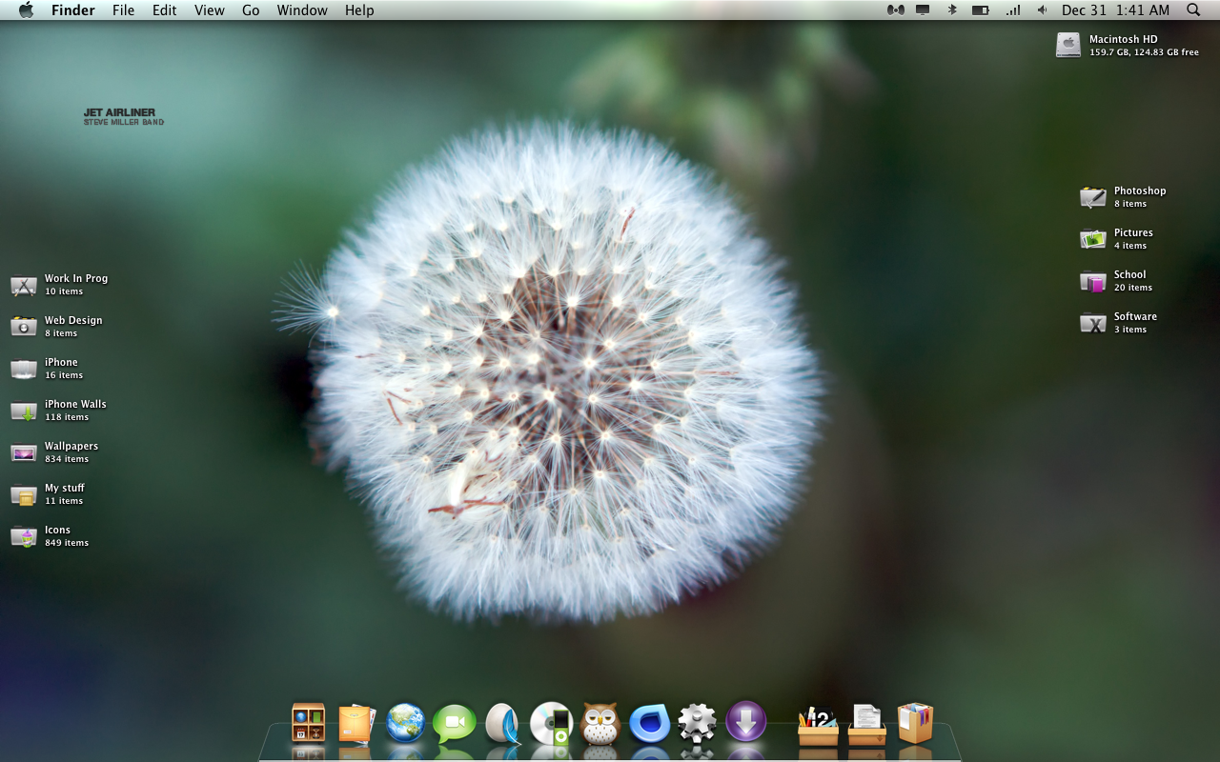Select the Photoshop folder on desktop
This screenshot has height=762, width=1220.
click(x=1092, y=197)
